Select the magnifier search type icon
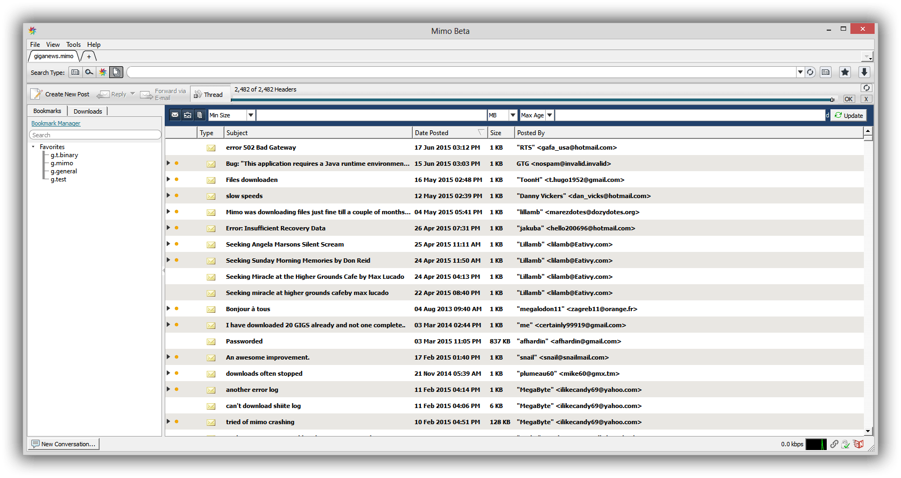This screenshot has width=901, height=478. (x=89, y=72)
